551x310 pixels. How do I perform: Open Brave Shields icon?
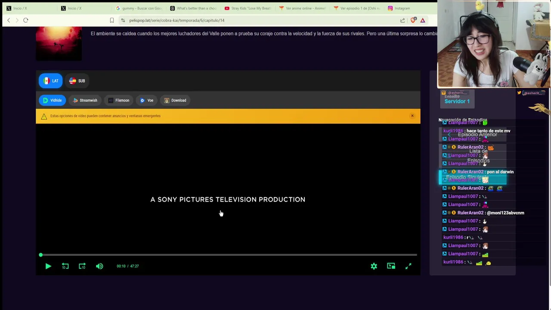[x=414, y=20]
